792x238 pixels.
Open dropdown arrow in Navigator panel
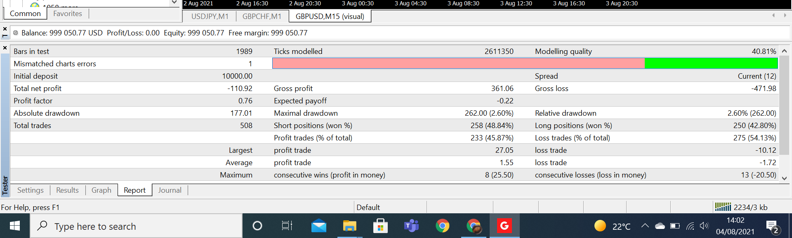(x=174, y=2)
